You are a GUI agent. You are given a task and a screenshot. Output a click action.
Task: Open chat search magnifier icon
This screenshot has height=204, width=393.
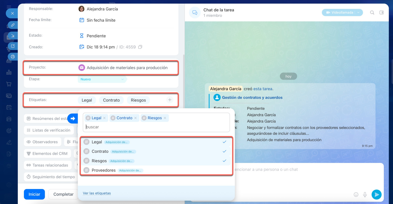tap(372, 13)
